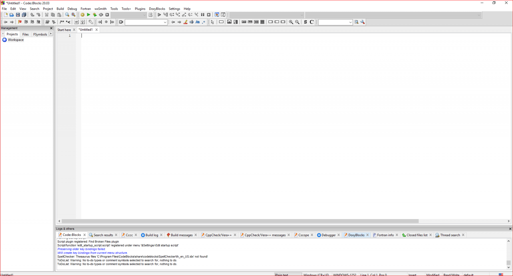The height and width of the screenshot is (276, 513).
Task: Pause the running debugger
Action: [x=203, y=15]
